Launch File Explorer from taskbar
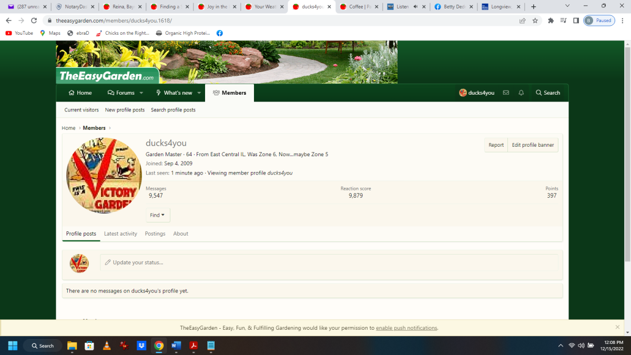The height and width of the screenshot is (355, 631). 72,346
